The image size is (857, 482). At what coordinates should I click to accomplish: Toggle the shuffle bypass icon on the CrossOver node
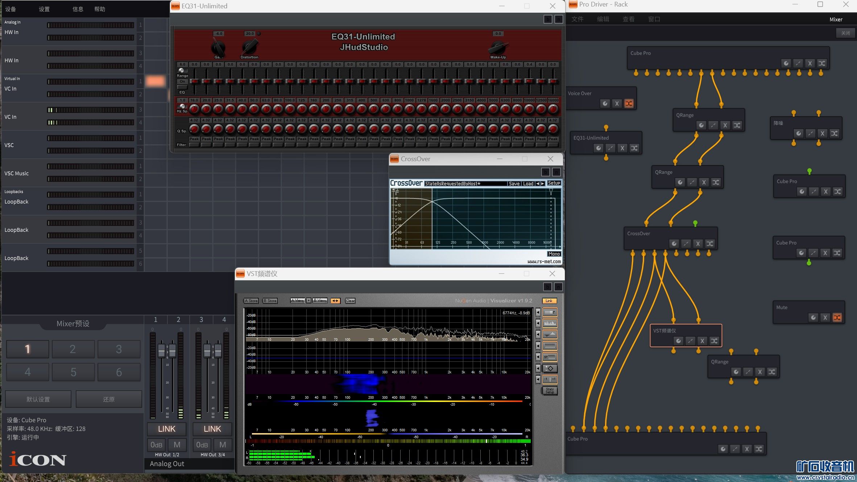[x=710, y=244]
